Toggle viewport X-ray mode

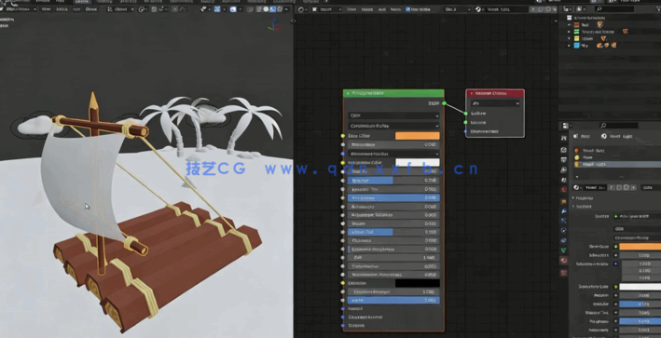250,9
